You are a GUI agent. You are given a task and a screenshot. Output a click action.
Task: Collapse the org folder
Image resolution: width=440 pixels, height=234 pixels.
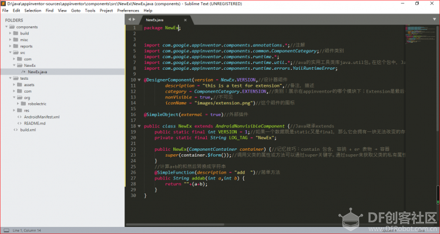(x=14, y=97)
